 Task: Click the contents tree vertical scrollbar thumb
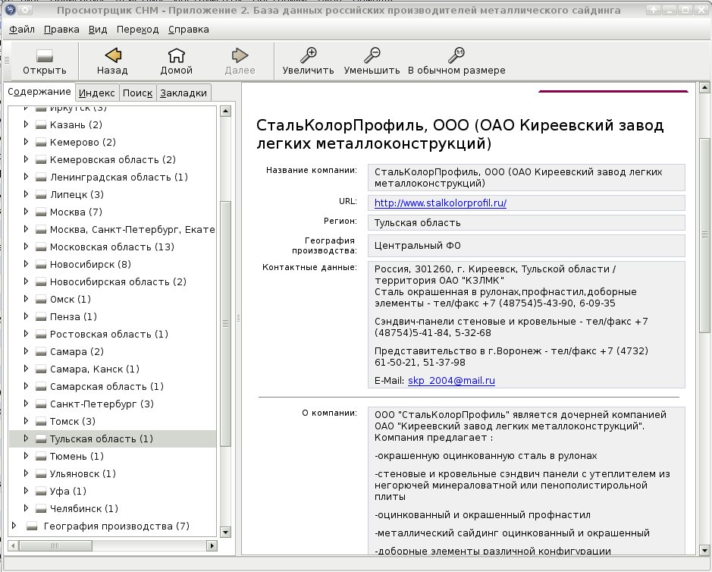(225, 323)
